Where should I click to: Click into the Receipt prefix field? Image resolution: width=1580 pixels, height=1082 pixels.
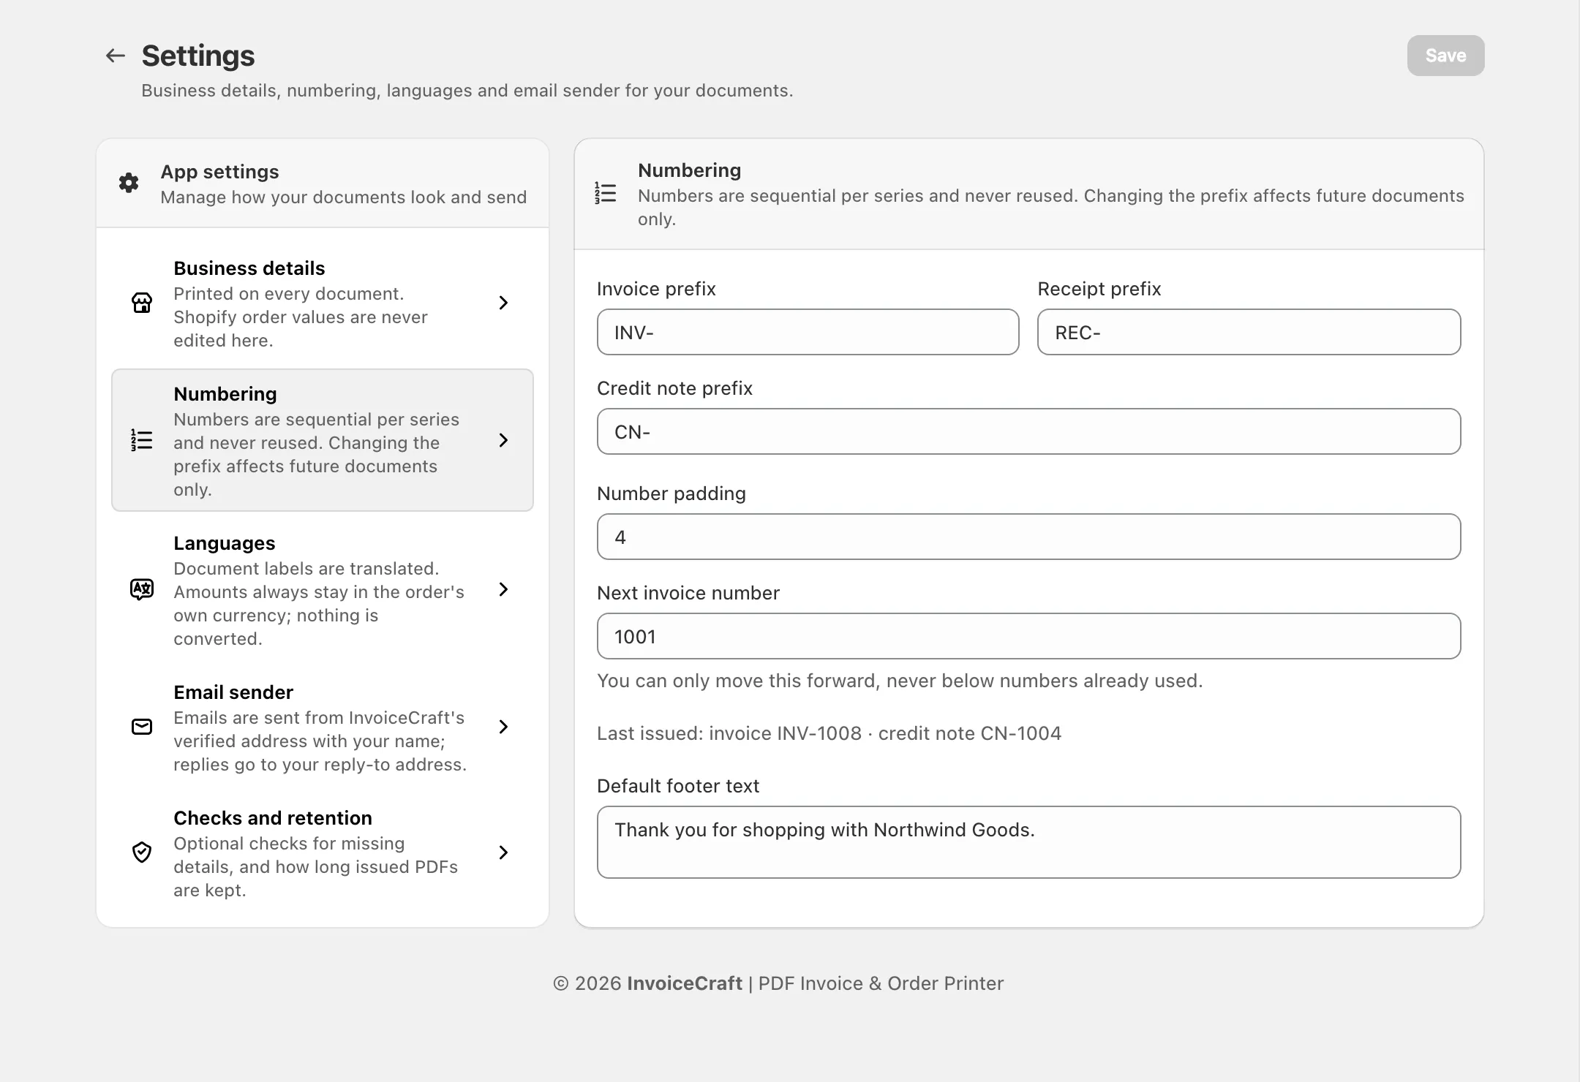click(x=1249, y=332)
